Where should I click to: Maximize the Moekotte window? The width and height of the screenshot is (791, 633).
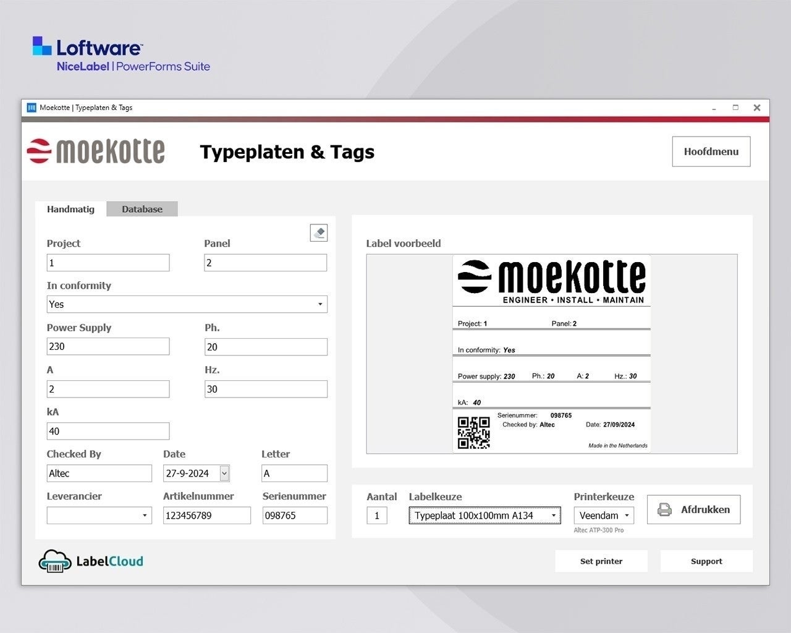tap(735, 108)
